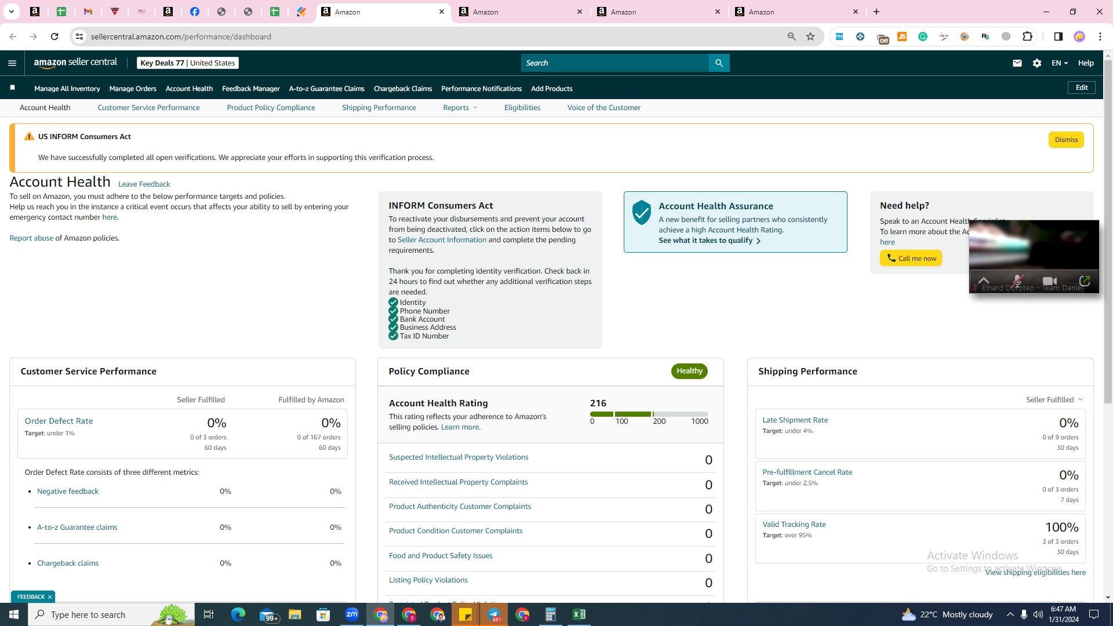The image size is (1113, 626).
Task: Open the tab search dropdown arrow
Action: coord(11,12)
